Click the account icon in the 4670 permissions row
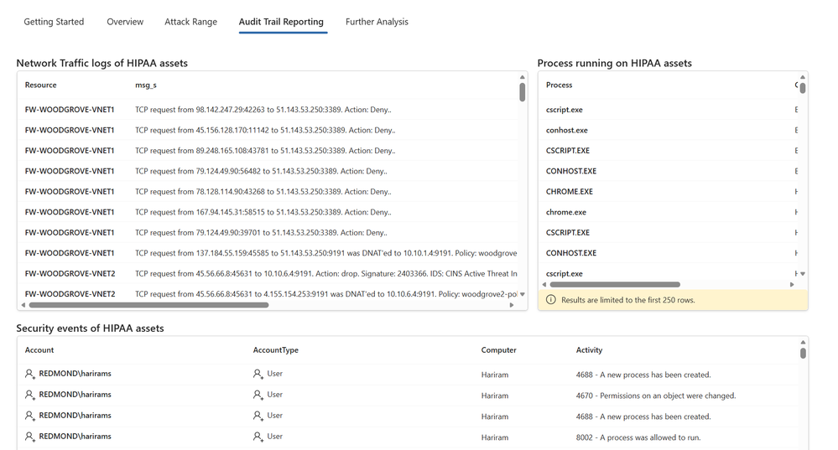 (x=29, y=395)
